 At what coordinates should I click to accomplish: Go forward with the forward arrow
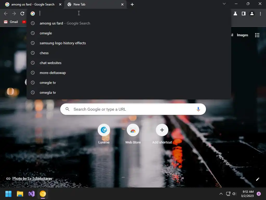pos(14,14)
